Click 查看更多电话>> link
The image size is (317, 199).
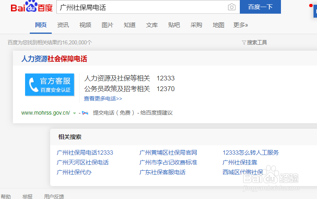coord(103,99)
